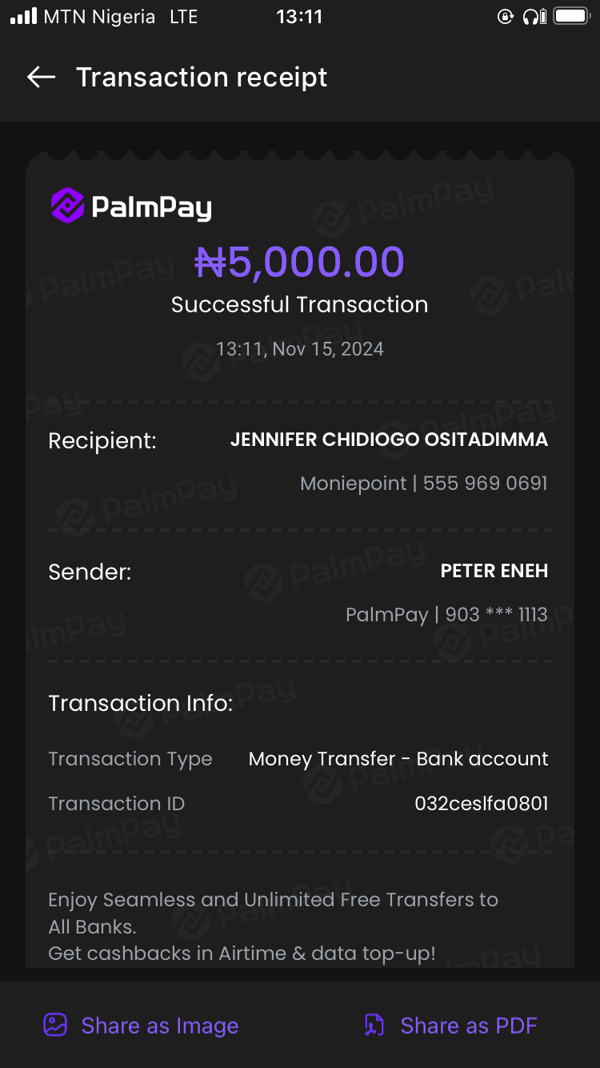Image resolution: width=600 pixels, height=1068 pixels.
Task: Tap the ₦5,000.00 amount text
Action: (x=300, y=262)
